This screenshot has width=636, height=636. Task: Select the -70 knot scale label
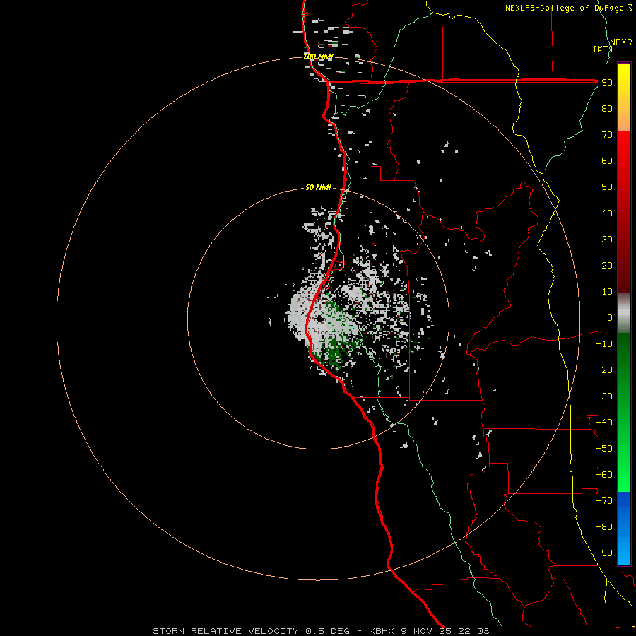point(604,501)
